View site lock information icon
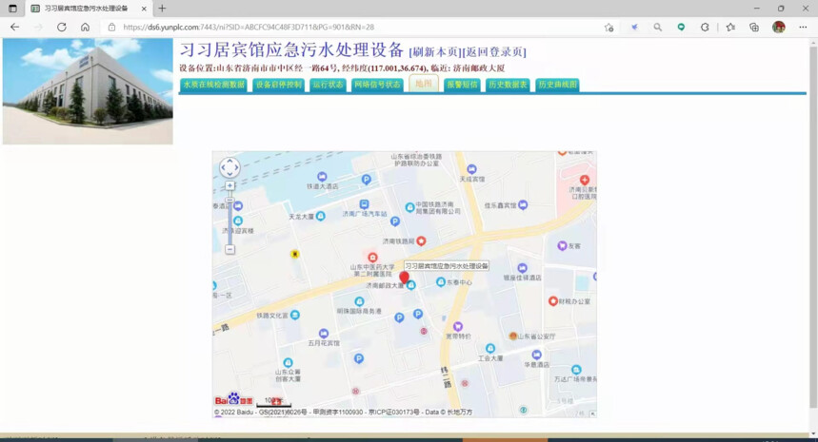Screen dimensions: 818x442 pos(111,27)
